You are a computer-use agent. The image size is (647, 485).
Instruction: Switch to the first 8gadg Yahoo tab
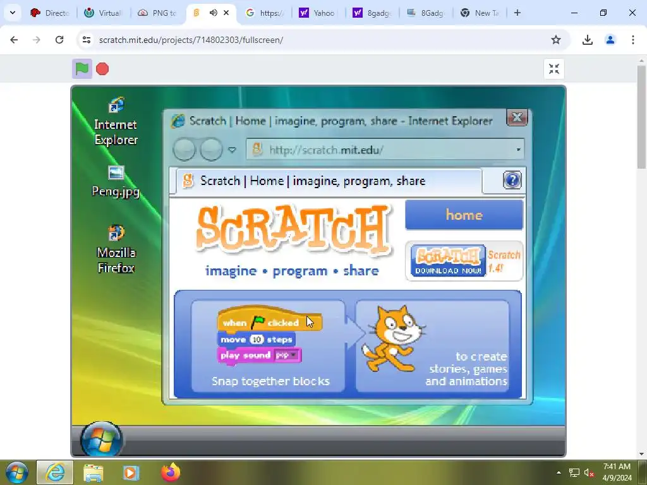(372, 13)
